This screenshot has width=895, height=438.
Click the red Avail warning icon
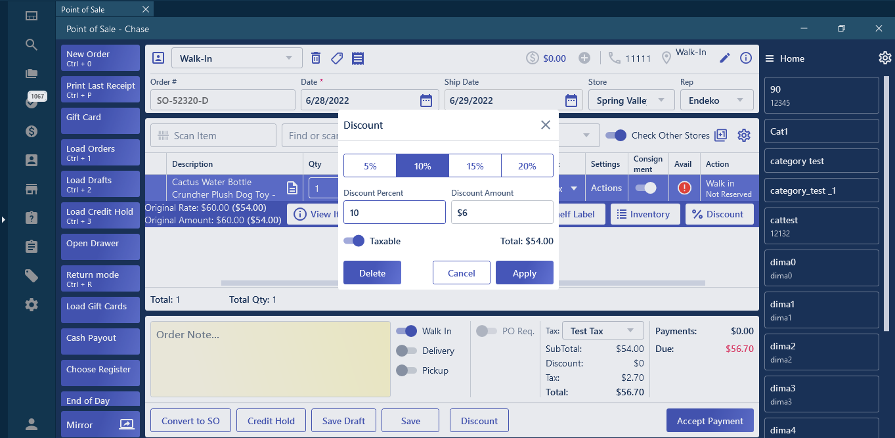pyautogui.click(x=684, y=188)
